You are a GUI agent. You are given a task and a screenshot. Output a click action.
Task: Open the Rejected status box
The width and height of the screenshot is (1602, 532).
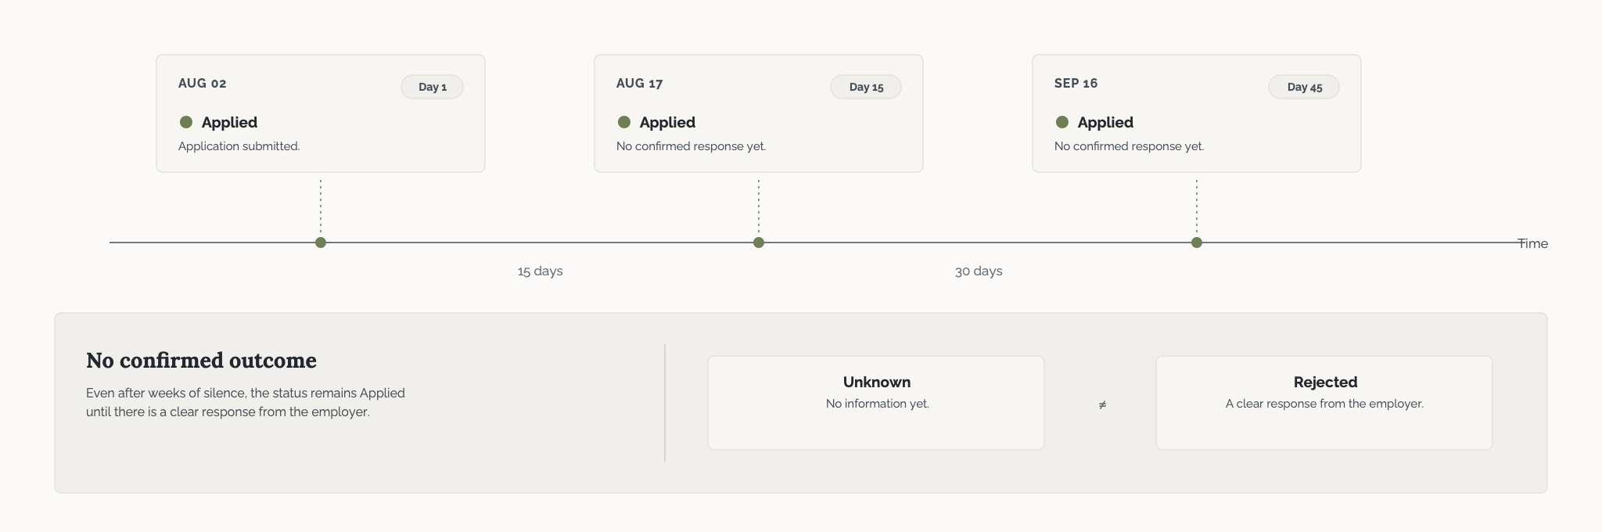click(x=1324, y=403)
